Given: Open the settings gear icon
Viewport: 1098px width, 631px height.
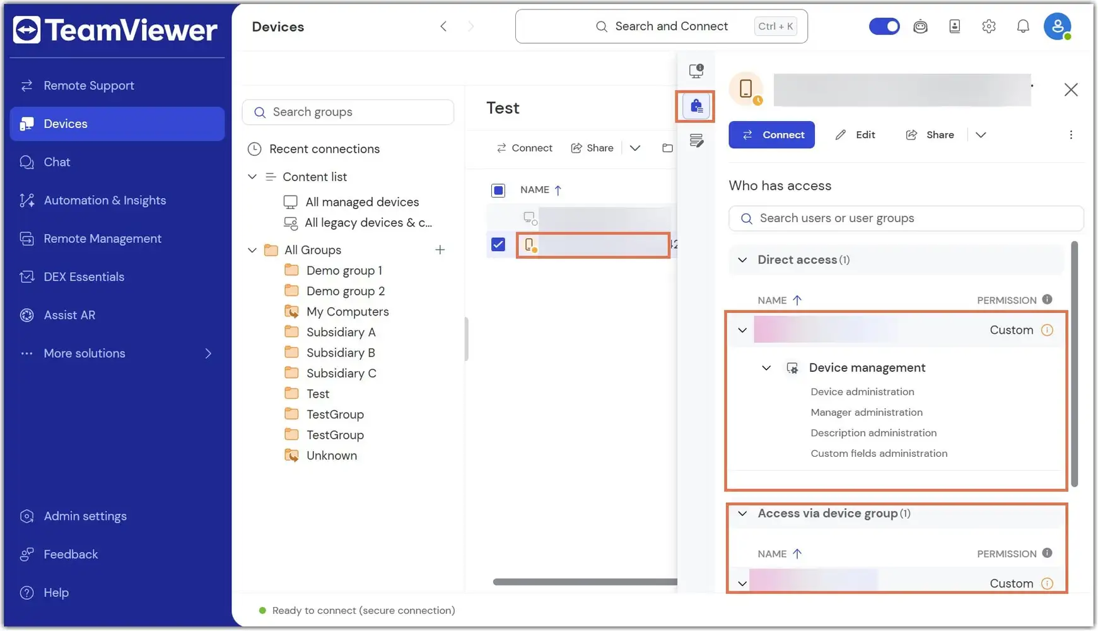Looking at the screenshot, I should click(x=988, y=27).
